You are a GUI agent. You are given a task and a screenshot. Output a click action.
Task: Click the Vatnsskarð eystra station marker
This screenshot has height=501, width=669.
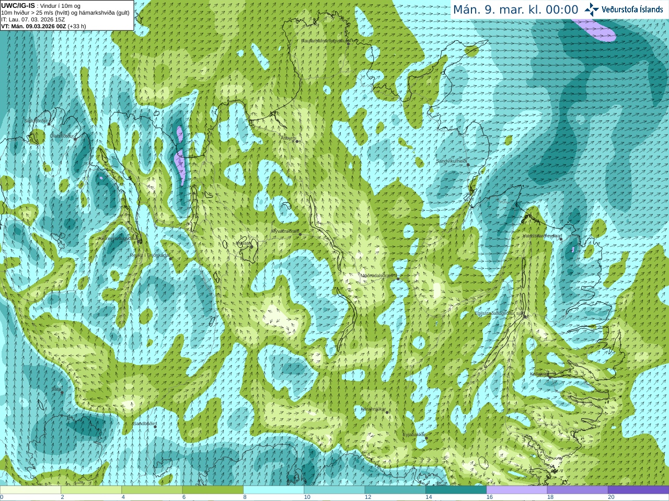pos(561,239)
